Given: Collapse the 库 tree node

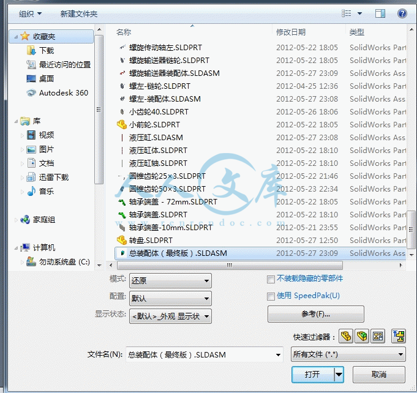Looking at the screenshot, I should pos(16,121).
